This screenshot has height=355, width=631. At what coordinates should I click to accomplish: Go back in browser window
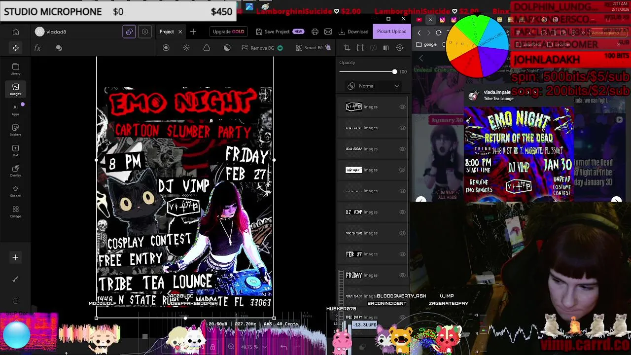tap(419, 33)
